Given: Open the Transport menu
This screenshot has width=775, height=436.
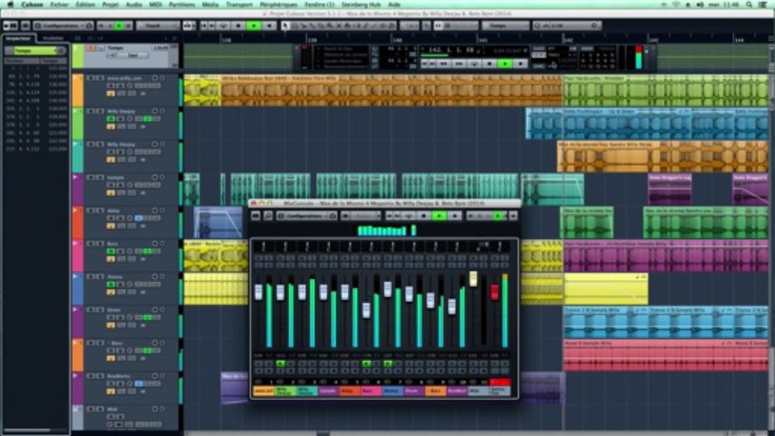Looking at the screenshot, I should [239, 4].
